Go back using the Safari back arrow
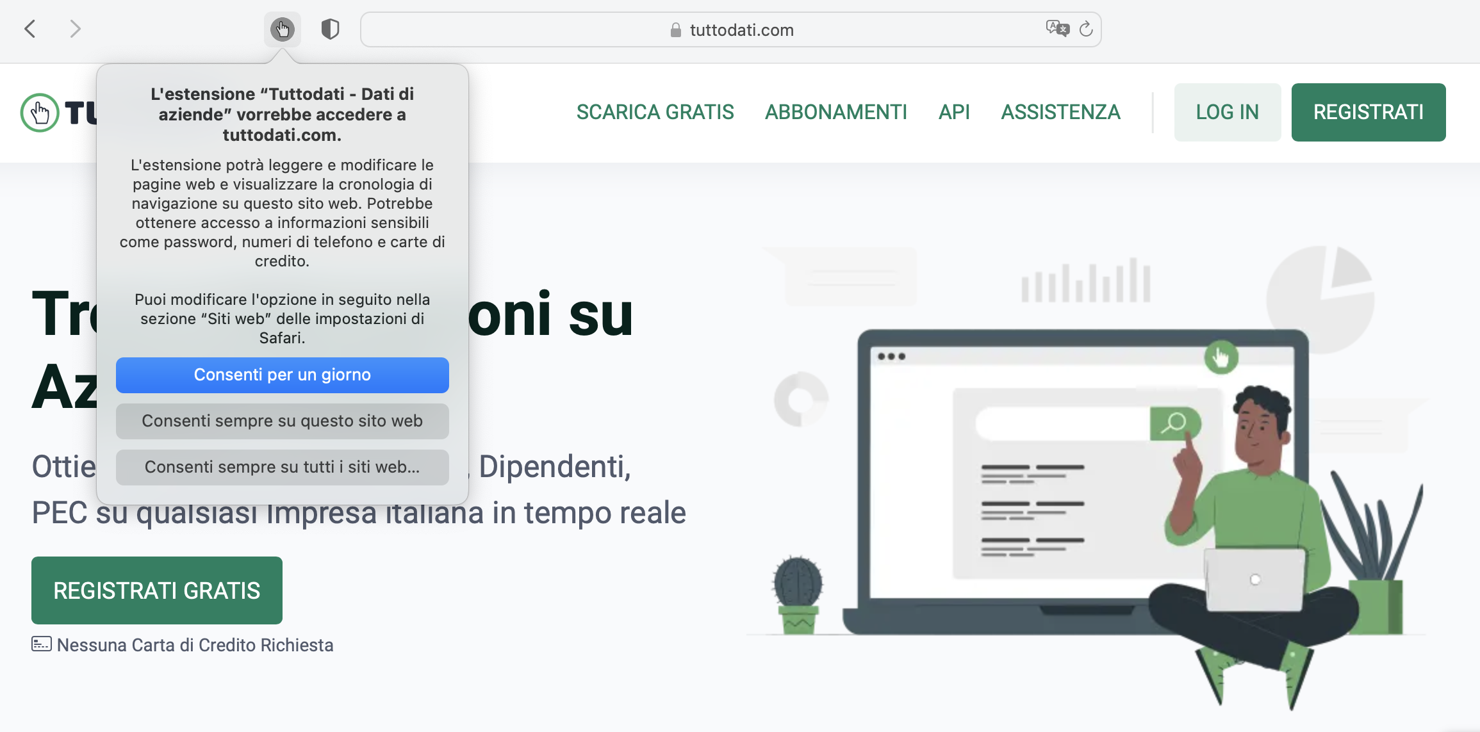This screenshot has width=1480, height=732. pos(29,29)
